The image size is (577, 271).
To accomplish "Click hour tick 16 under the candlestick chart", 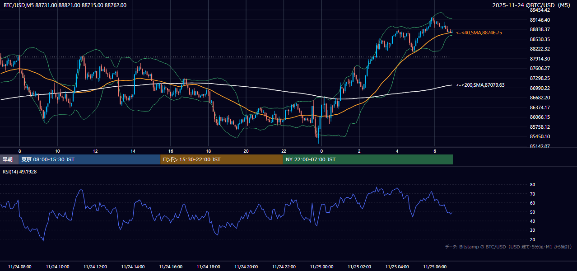I will coord(171,151).
